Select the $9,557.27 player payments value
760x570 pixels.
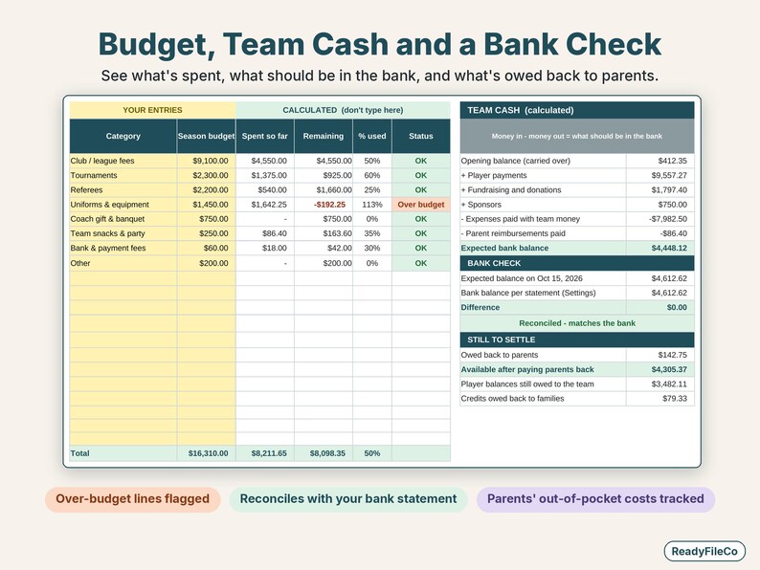click(x=669, y=175)
